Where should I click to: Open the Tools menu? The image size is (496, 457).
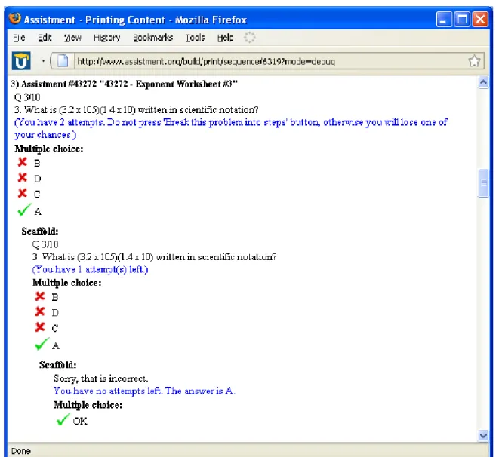click(x=195, y=38)
